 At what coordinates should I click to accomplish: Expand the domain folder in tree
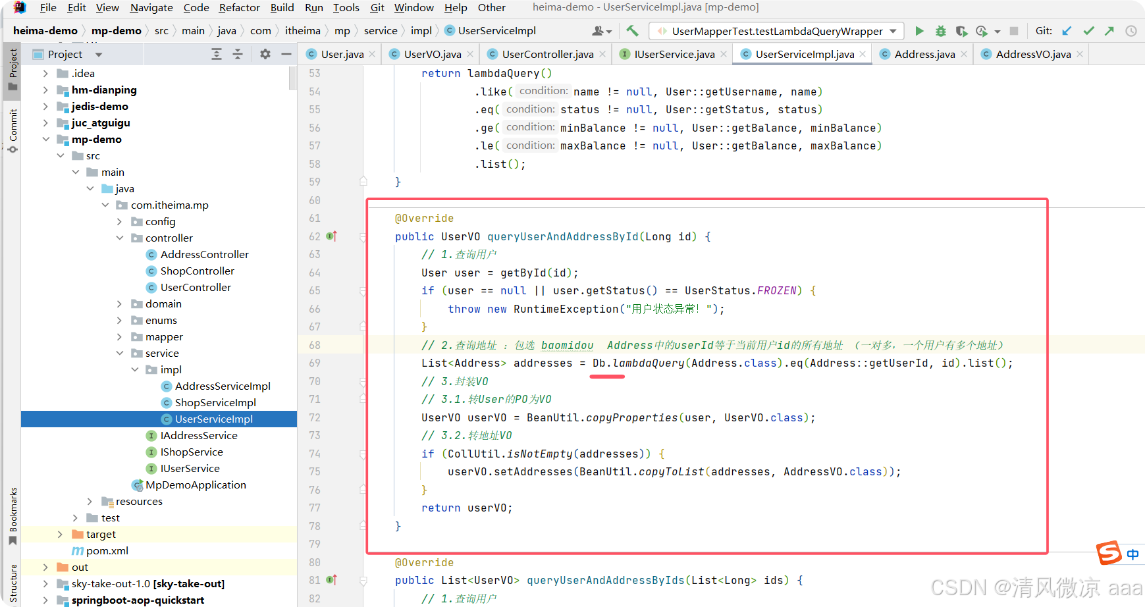[x=119, y=304]
